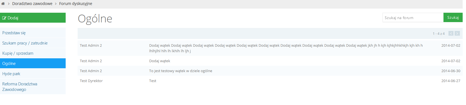Screen dimensions: 466x105
Task: Open the long repeated Dodaj wątek thread
Action: click(x=286, y=48)
